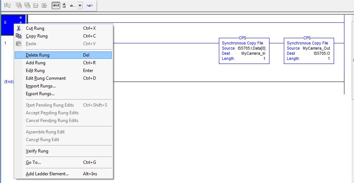Click the Cut Rung scissors icon
The width and height of the screenshot is (354, 183).
(19, 28)
